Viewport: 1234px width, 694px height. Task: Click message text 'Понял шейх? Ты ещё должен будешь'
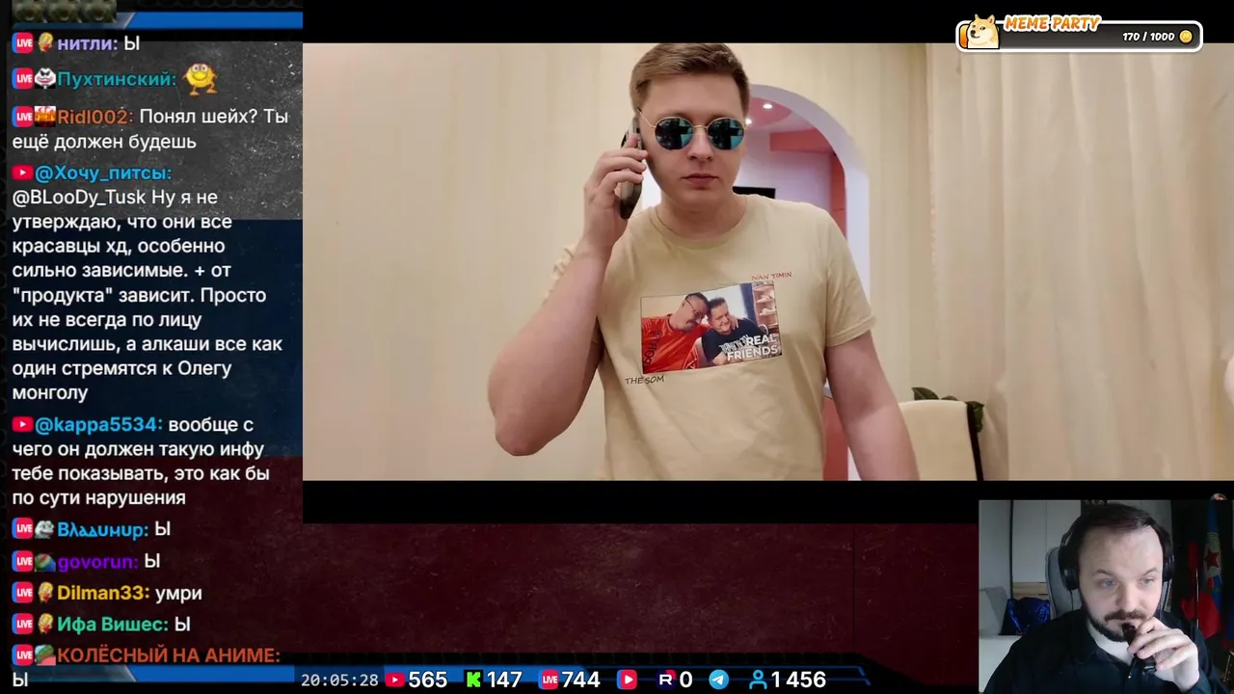click(x=149, y=129)
